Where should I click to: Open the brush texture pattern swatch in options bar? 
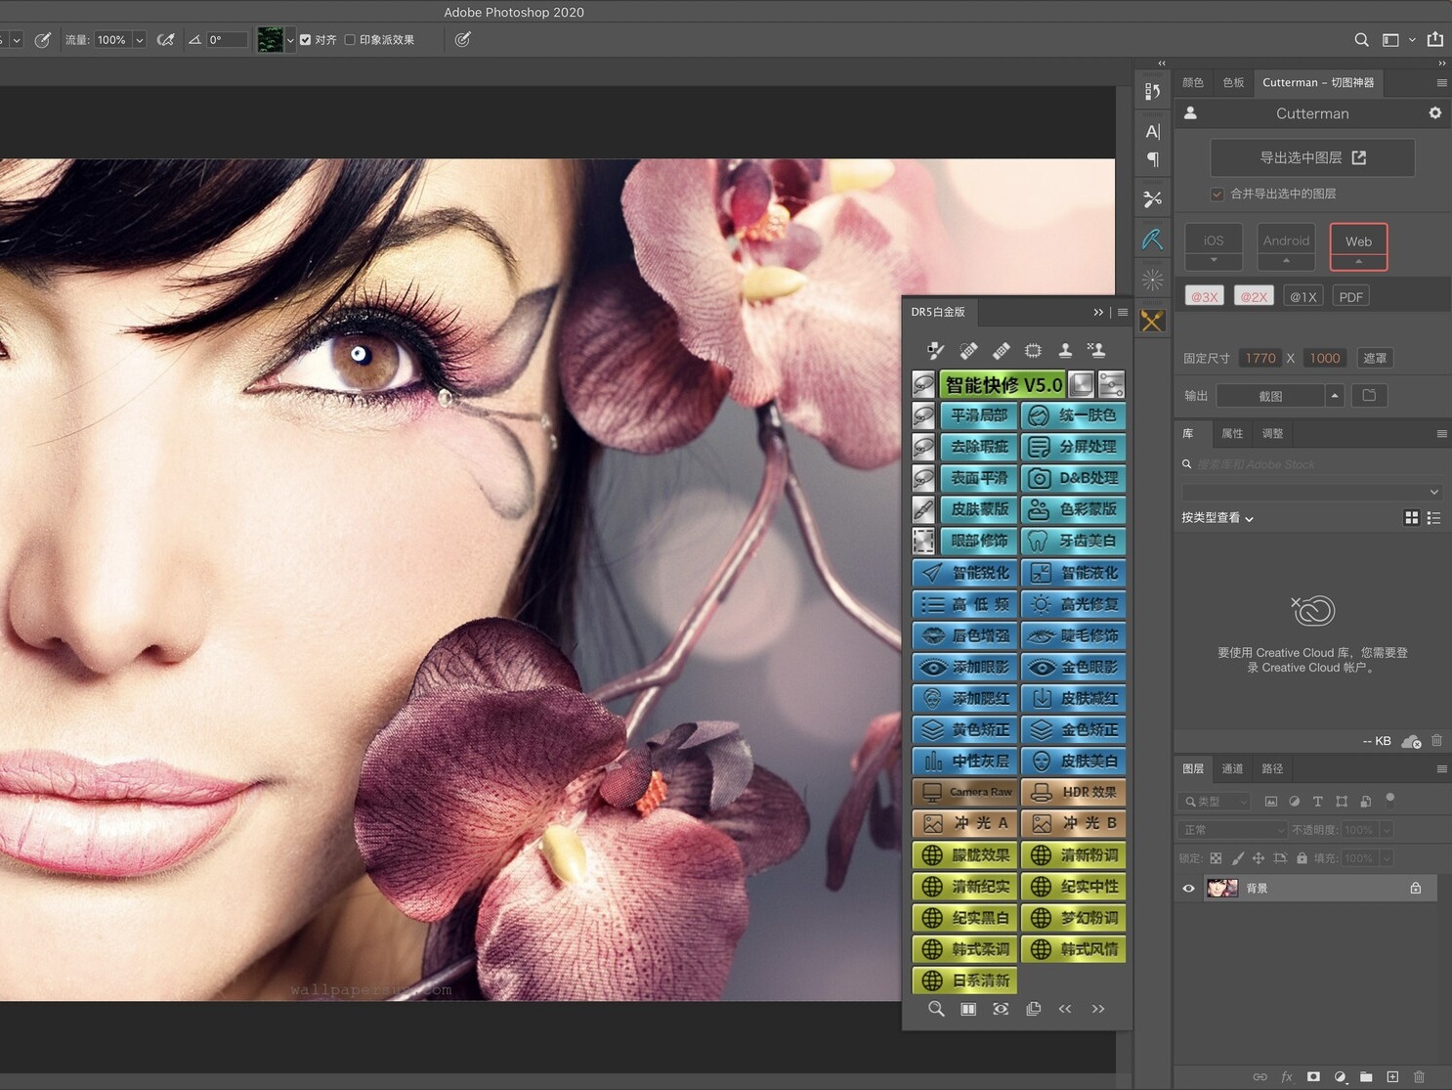[x=273, y=39]
